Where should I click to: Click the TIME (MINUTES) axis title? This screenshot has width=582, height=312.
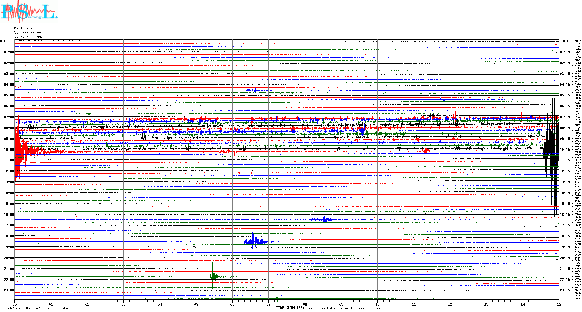[290, 308]
